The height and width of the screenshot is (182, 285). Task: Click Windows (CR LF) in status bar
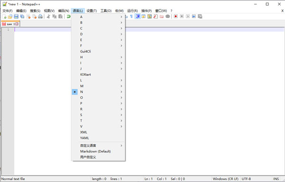click(x=225, y=179)
